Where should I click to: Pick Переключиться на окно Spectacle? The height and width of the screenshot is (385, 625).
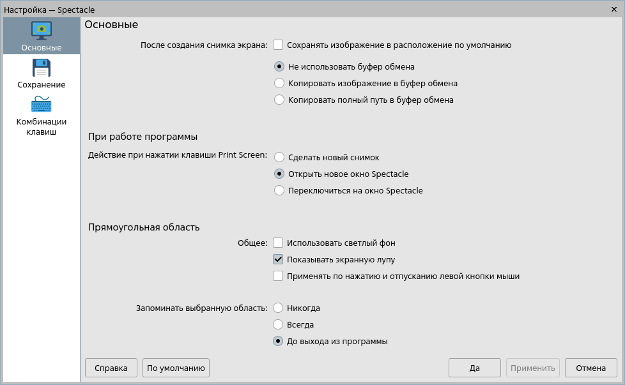(279, 190)
